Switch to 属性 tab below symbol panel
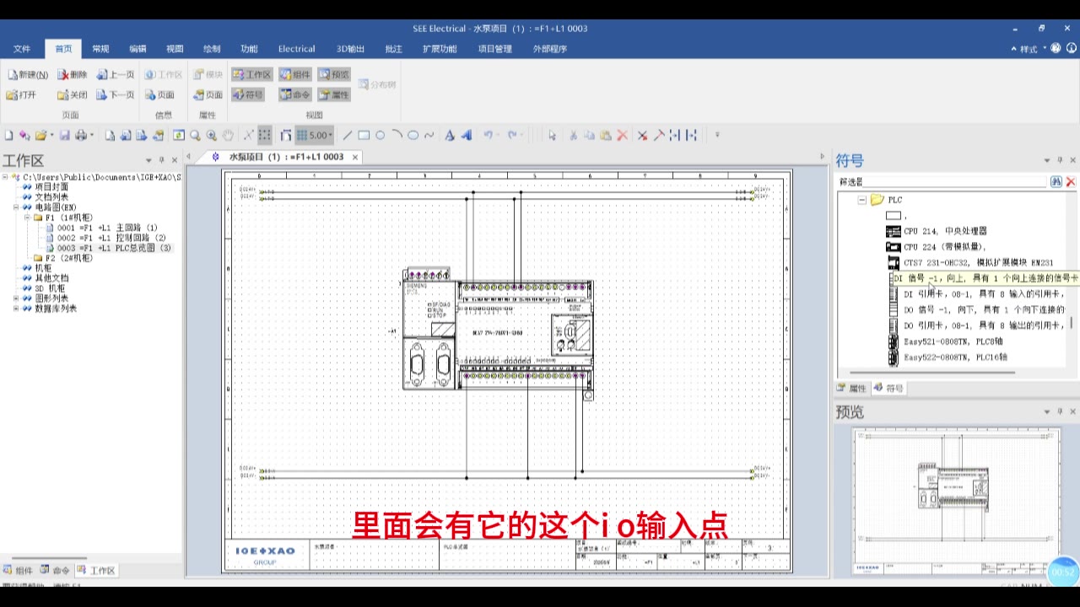The width and height of the screenshot is (1080, 607). [x=852, y=389]
